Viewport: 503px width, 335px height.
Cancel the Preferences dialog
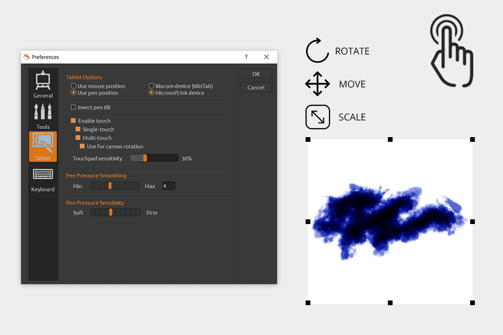[256, 87]
